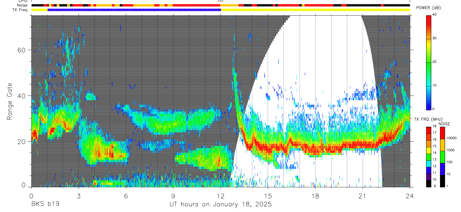Click the 'BKS b19' radar beam label
Screen dimensions: 461x212
point(45,205)
